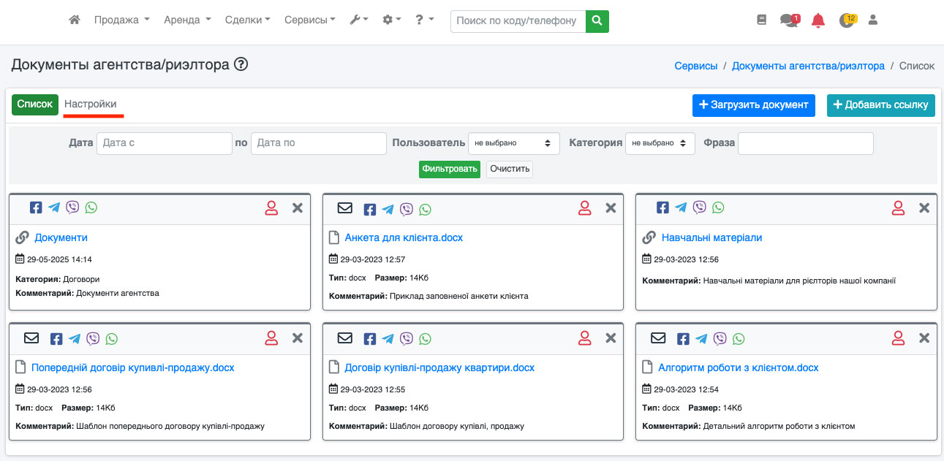The height and width of the screenshot is (461, 944).
Task: Share 'Навчальні матеріали' via Telegram icon
Action: [681, 207]
